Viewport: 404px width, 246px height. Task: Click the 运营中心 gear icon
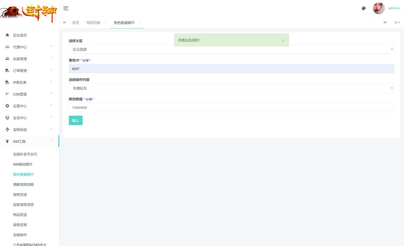[7, 106]
